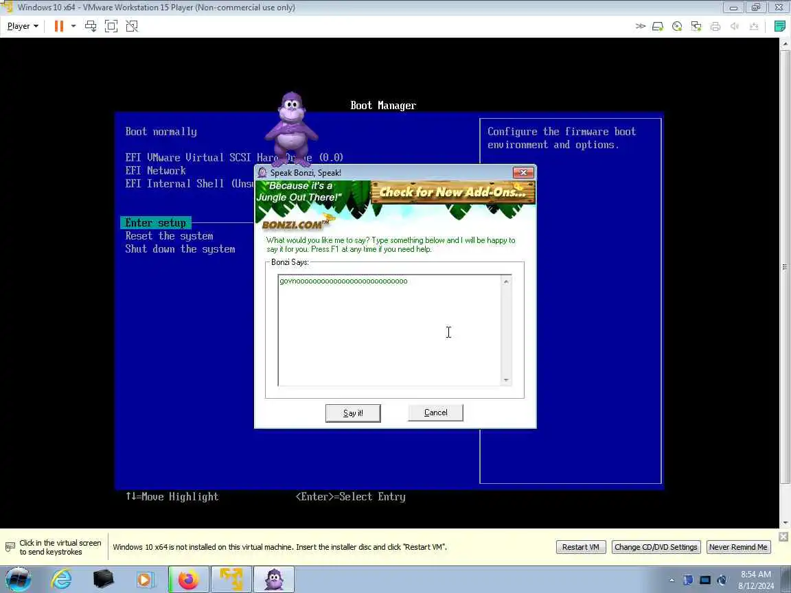791x593 pixels.
Task: Click Cancel in Speak Bonzi dialog
Action: 435,412
